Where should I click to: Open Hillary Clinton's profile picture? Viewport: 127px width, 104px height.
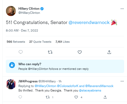[11, 11]
